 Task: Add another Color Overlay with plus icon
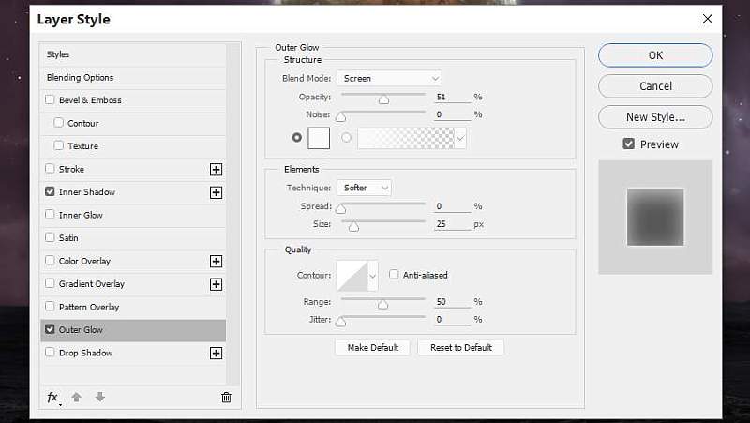[217, 262]
